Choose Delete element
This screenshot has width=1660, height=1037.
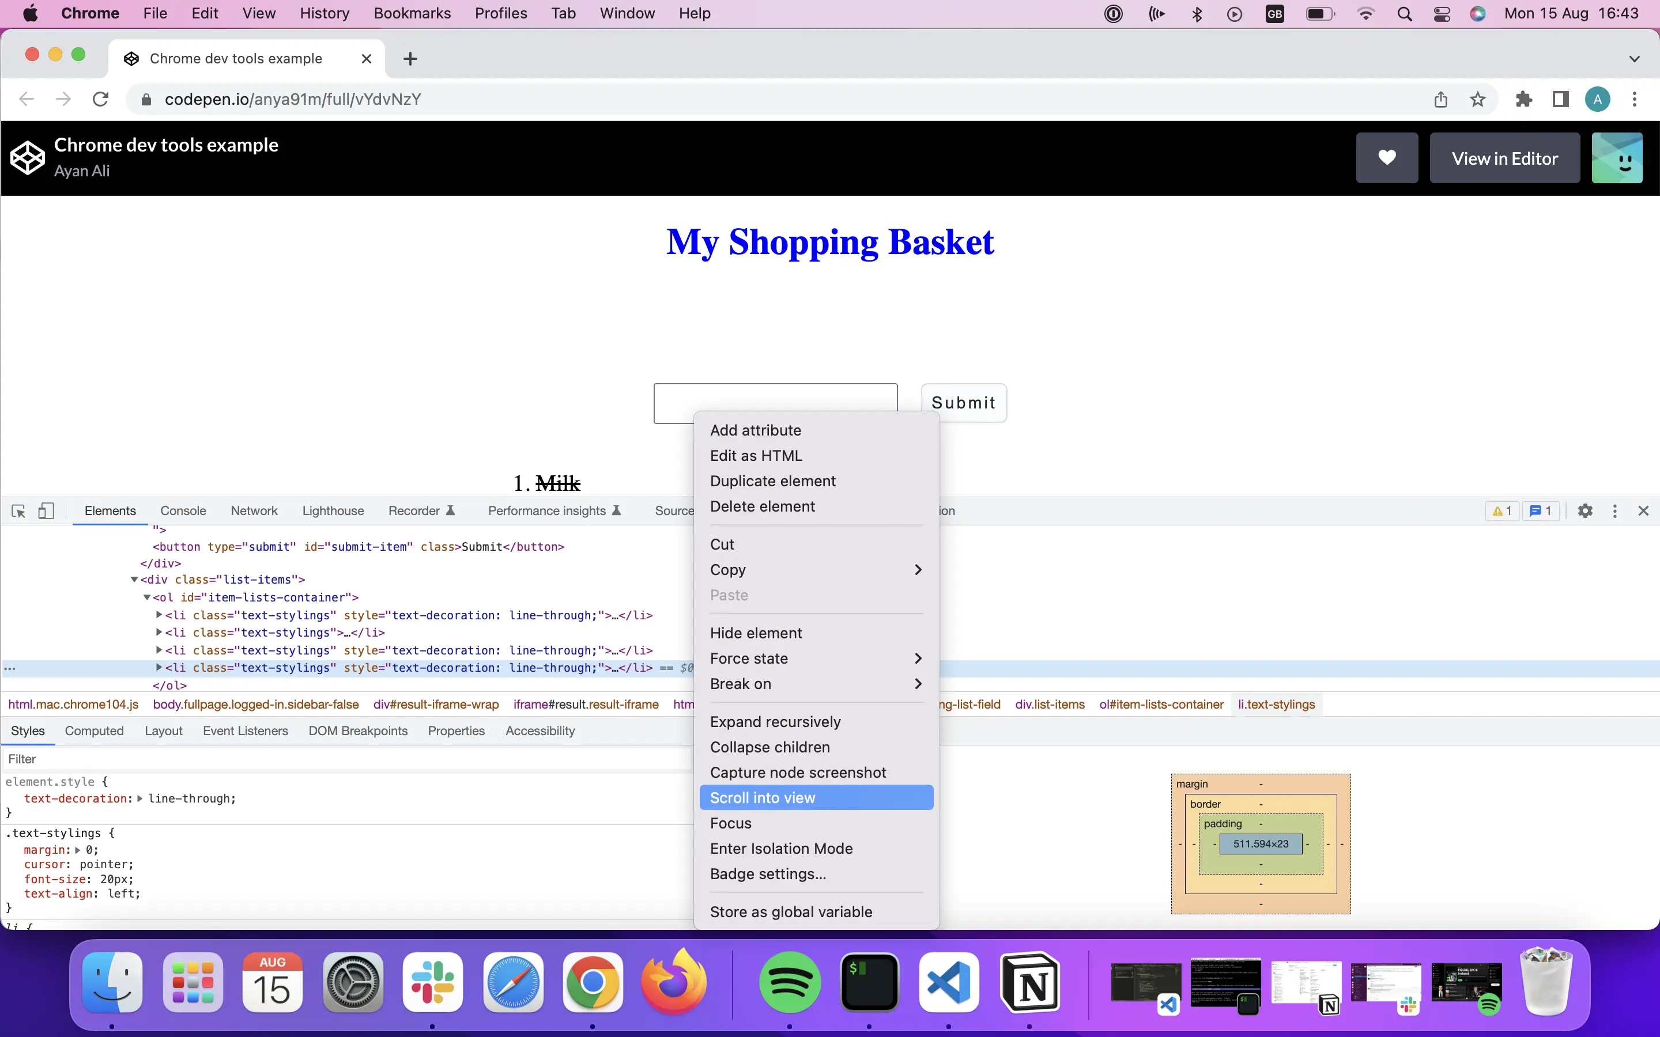[x=816, y=506]
